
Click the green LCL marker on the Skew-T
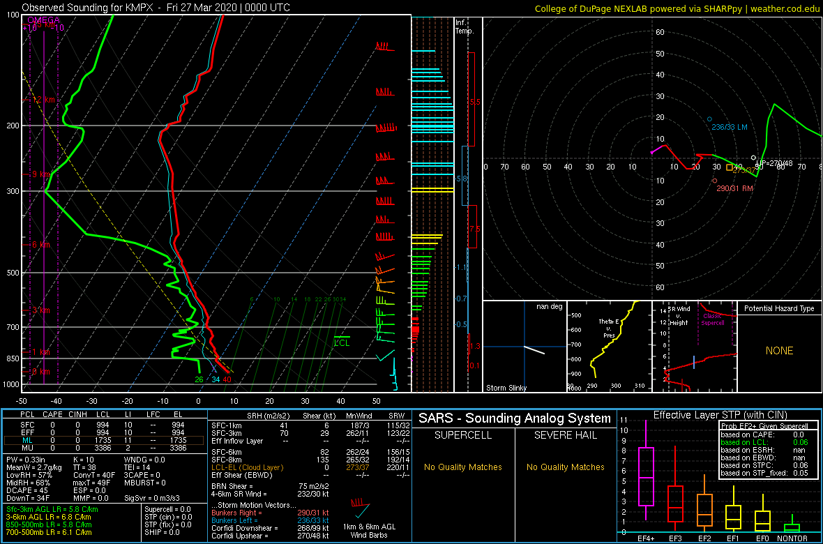[x=342, y=341]
